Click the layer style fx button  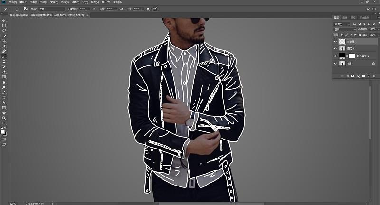pyautogui.click(x=347, y=76)
